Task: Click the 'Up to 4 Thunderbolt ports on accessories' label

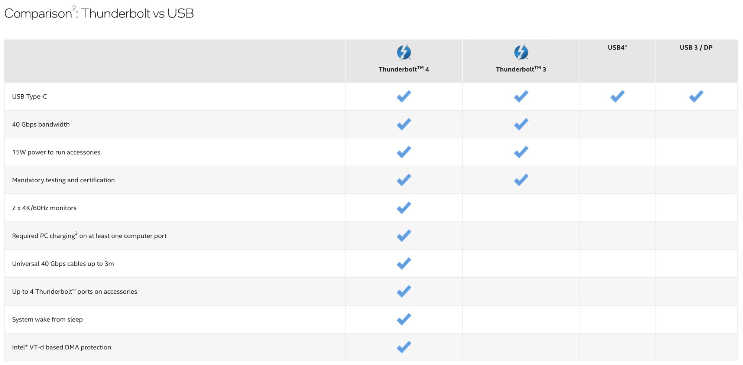Action: click(74, 291)
